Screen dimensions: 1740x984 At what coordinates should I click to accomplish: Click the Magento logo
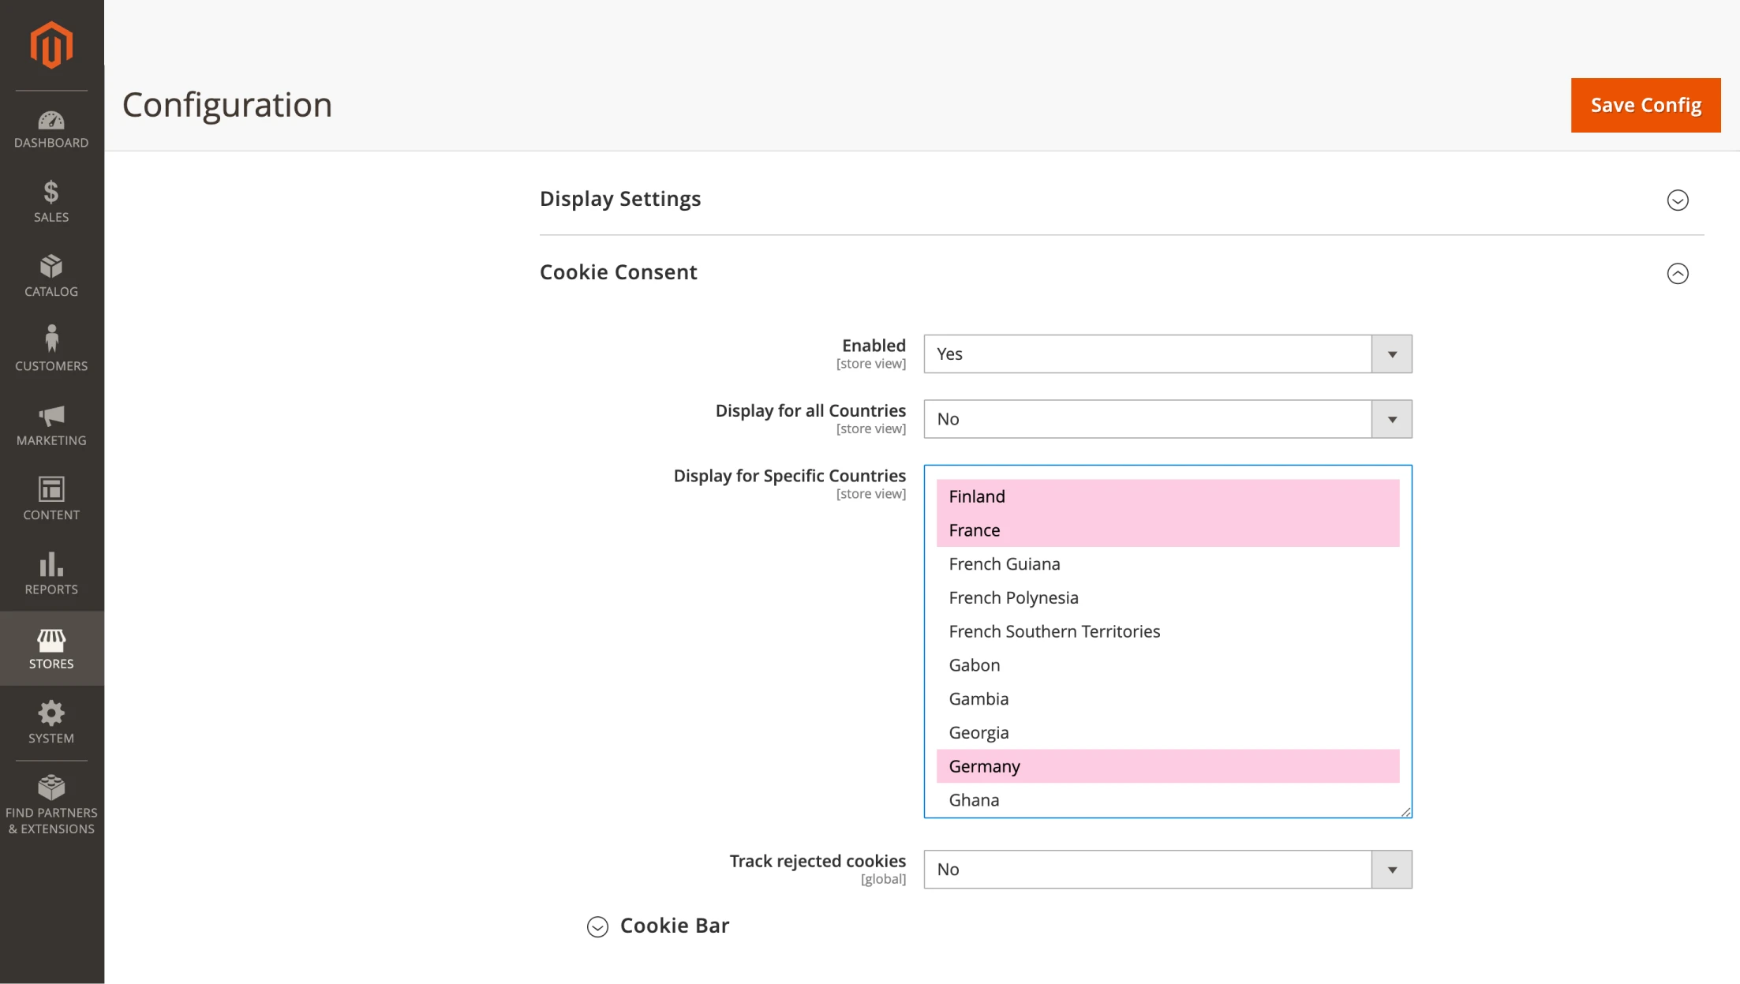[51, 45]
